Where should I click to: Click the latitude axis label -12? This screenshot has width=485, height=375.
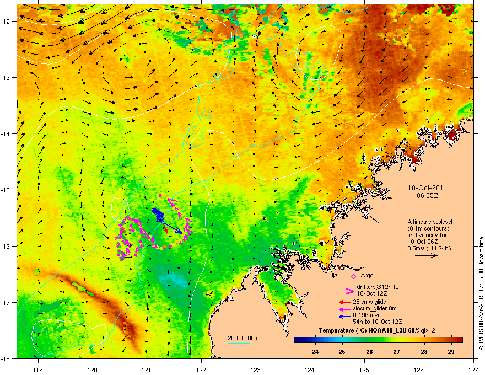click(x=6, y=22)
